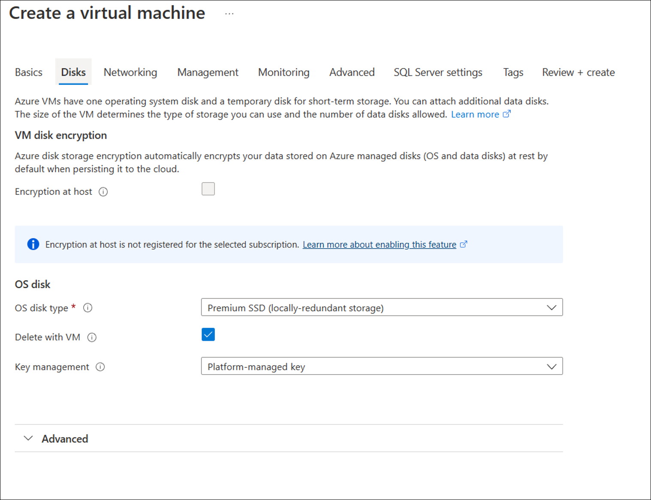651x500 pixels.
Task: Click the Create a virtual machine title
Action: pos(107,13)
